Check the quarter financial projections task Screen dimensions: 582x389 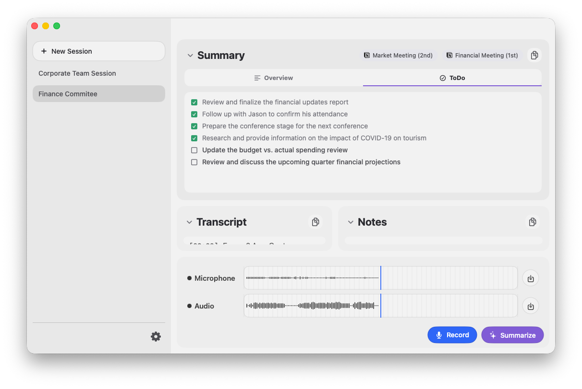194,162
